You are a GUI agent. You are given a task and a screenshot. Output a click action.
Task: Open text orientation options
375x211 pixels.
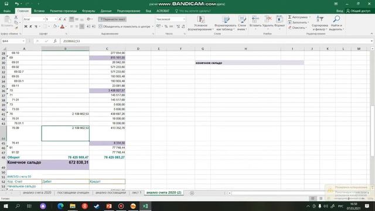pyautogui.click(x=90, y=19)
